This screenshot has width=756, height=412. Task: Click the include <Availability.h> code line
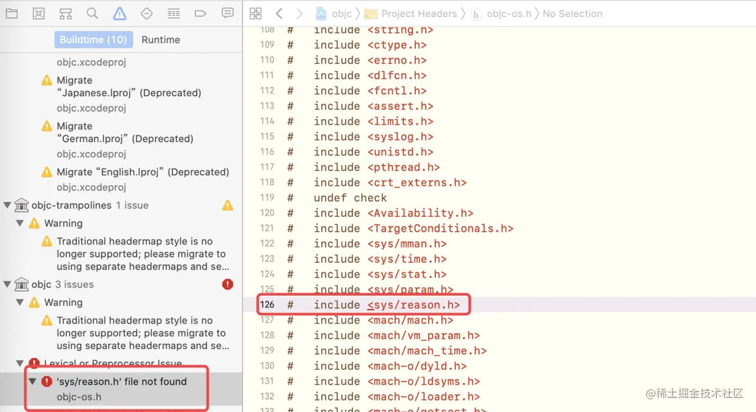(380, 213)
